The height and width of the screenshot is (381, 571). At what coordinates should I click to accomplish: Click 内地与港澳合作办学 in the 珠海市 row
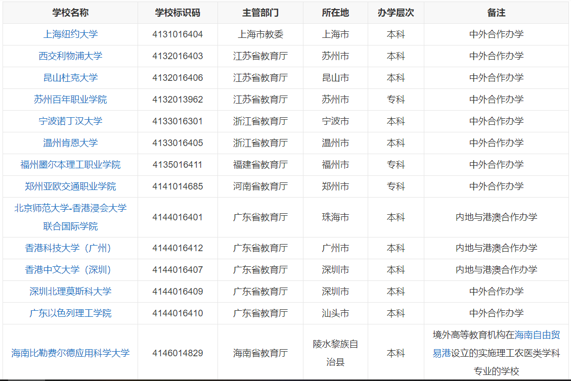(x=496, y=217)
